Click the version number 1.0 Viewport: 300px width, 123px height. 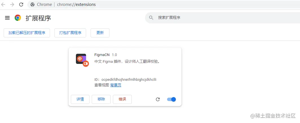click(x=114, y=55)
